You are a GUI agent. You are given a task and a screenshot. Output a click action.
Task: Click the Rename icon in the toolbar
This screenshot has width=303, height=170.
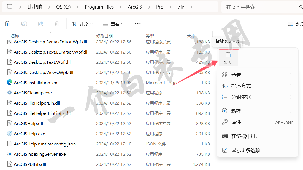click(24, 24)
